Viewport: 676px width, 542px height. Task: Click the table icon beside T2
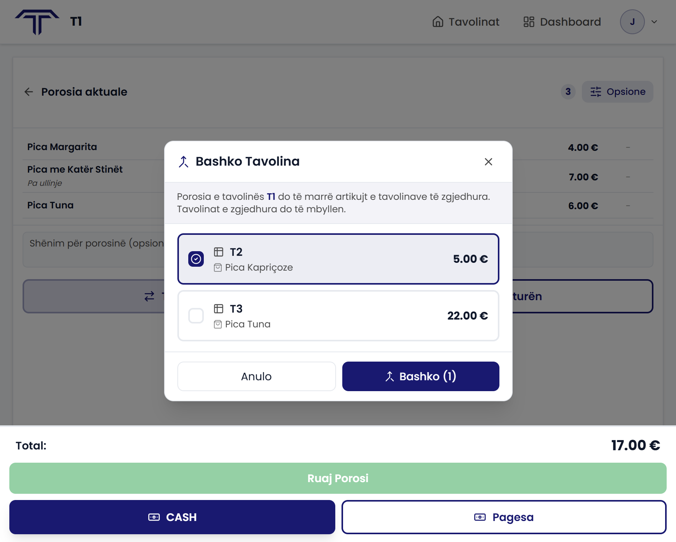pos(219,252)
